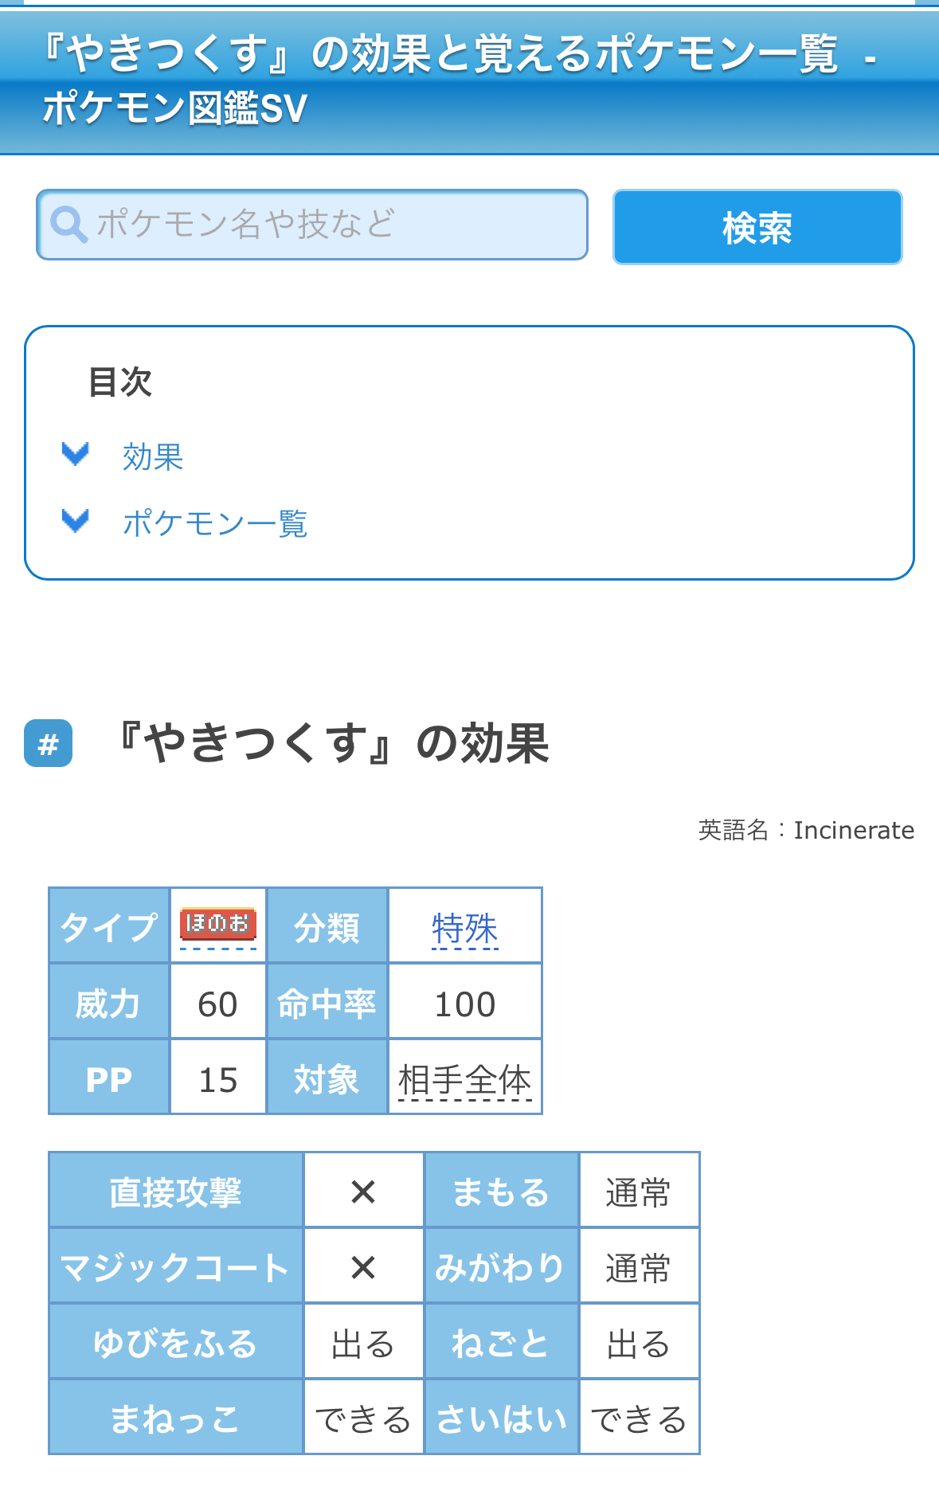Screen dimensions: 939x1487
Task: Click the マジックコート row label
Action: pyautogui.click(x=175, y=1267)
